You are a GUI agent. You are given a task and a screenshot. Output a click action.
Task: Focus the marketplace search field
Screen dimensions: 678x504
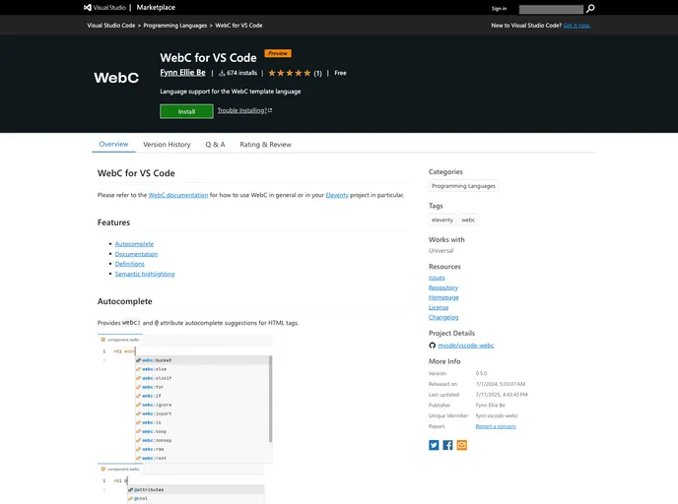[x=551, y=9]
